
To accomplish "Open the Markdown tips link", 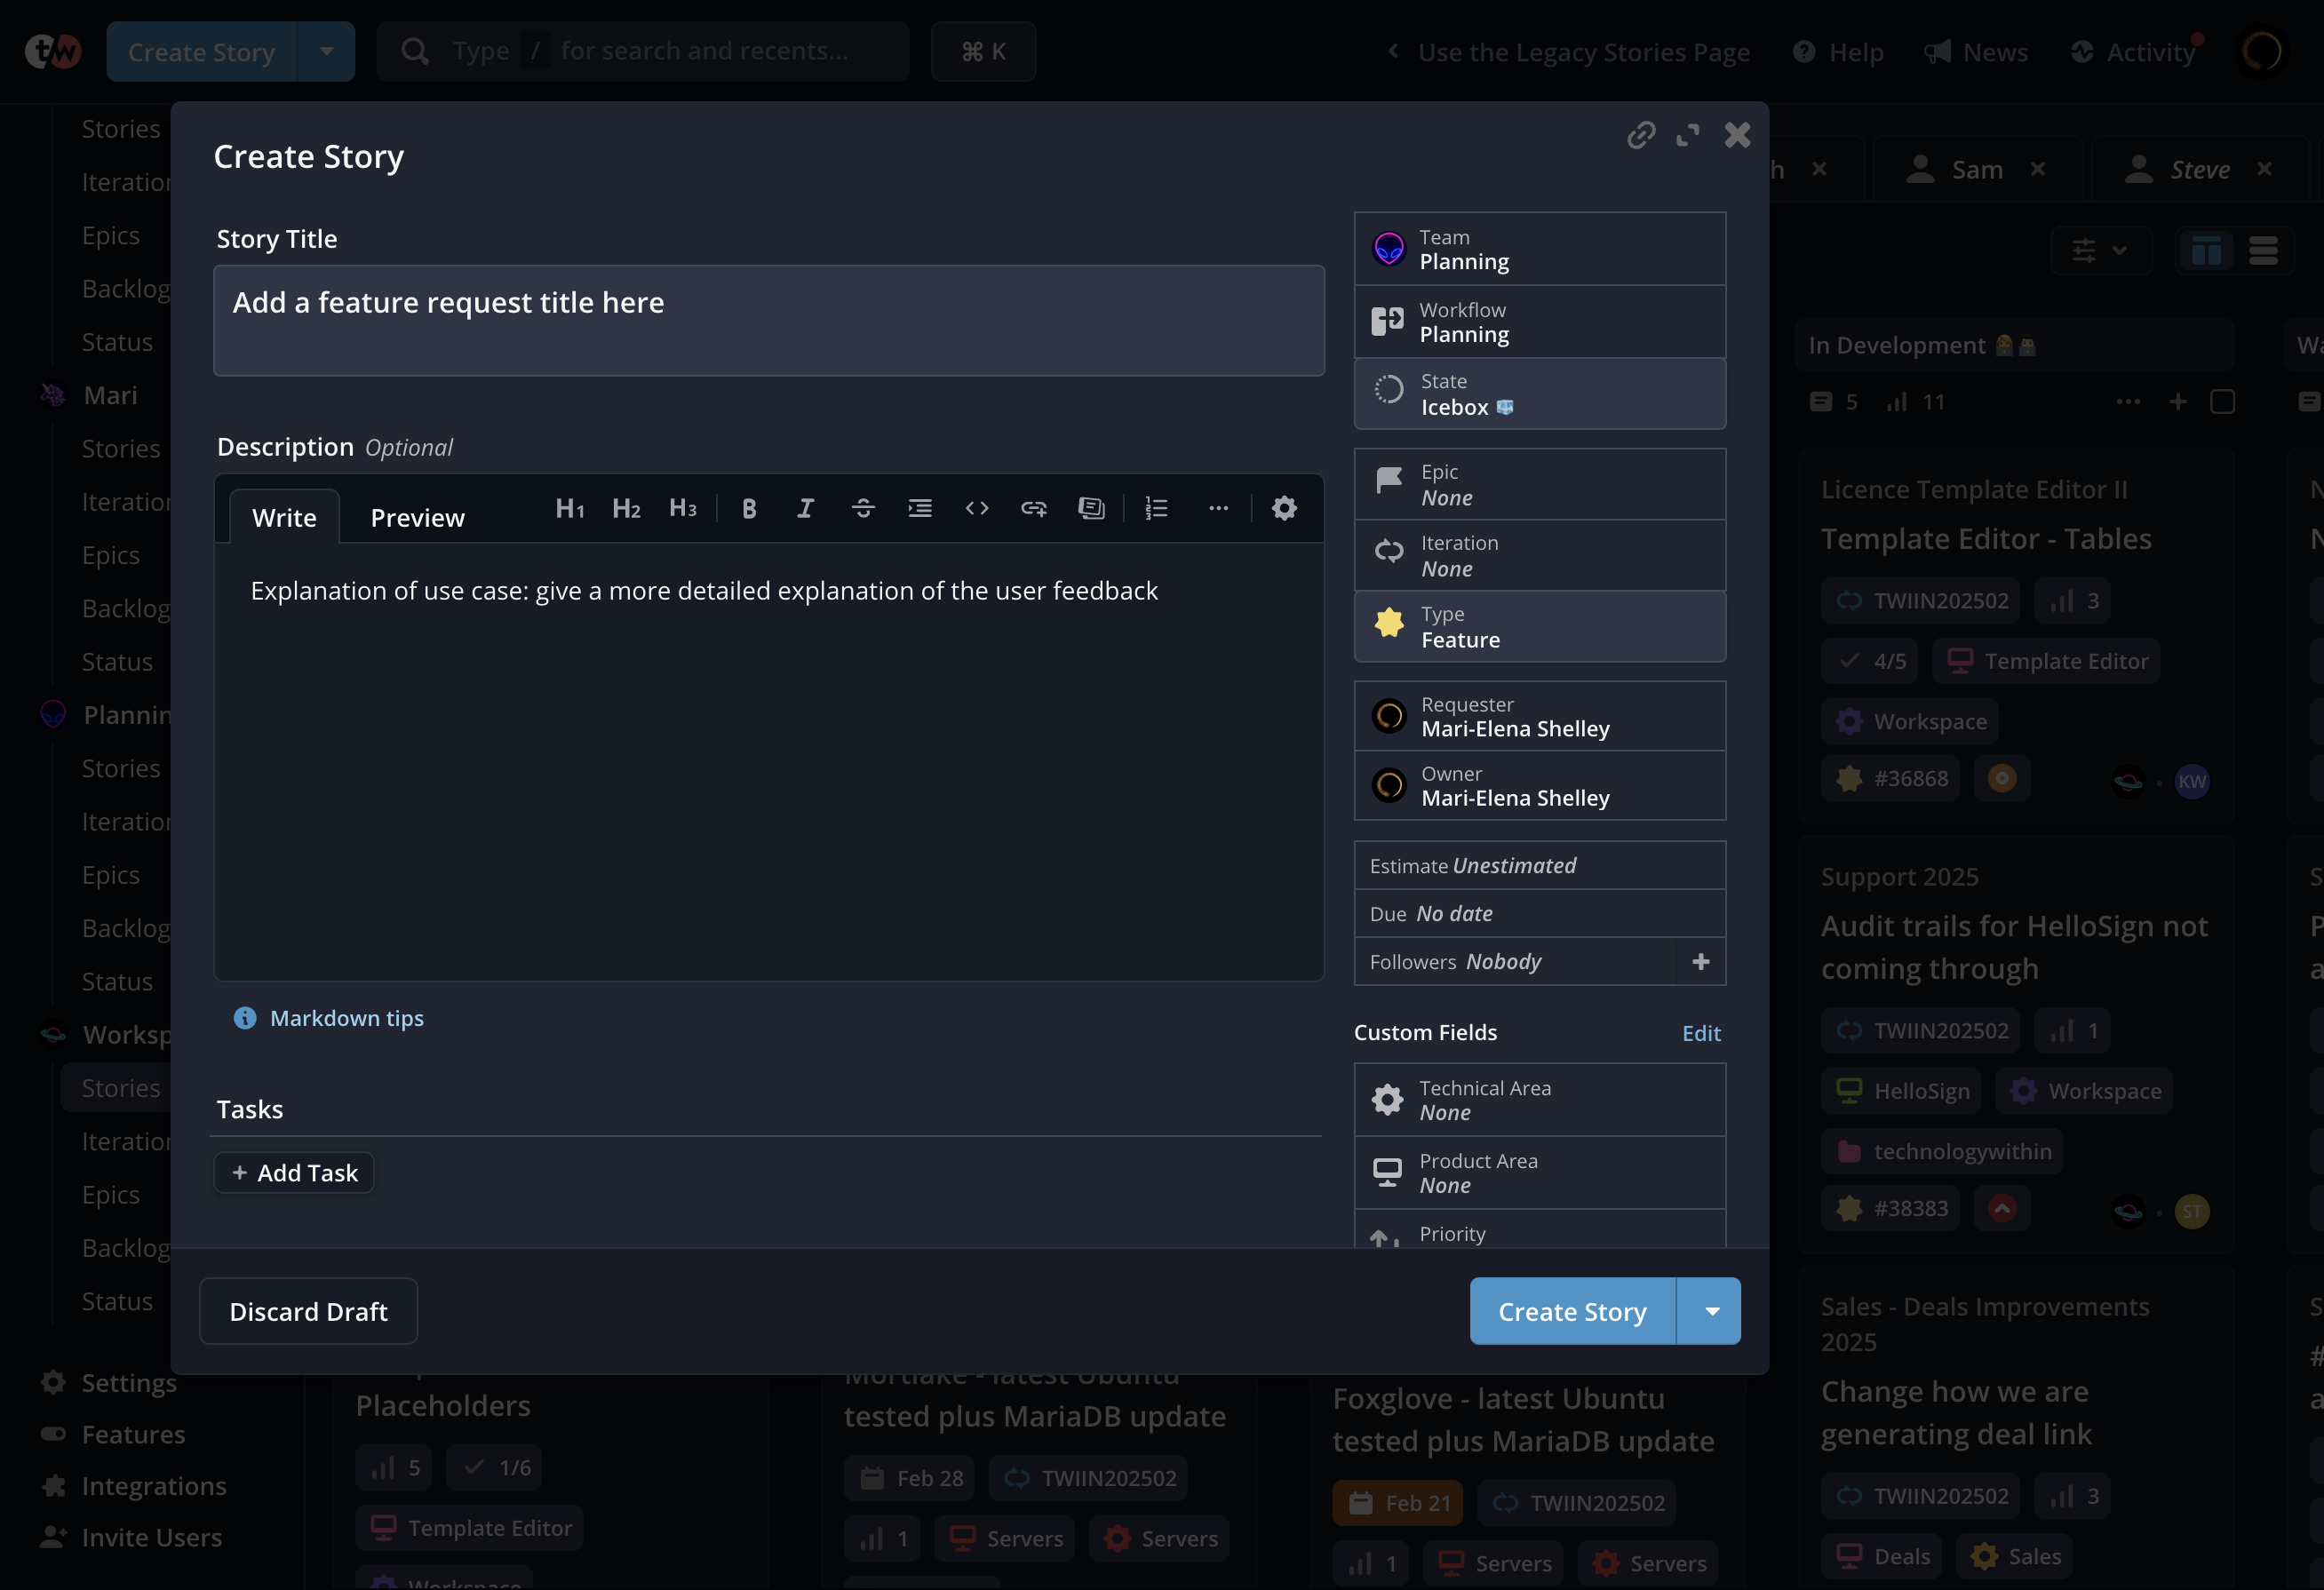I will pos(347,1018).
